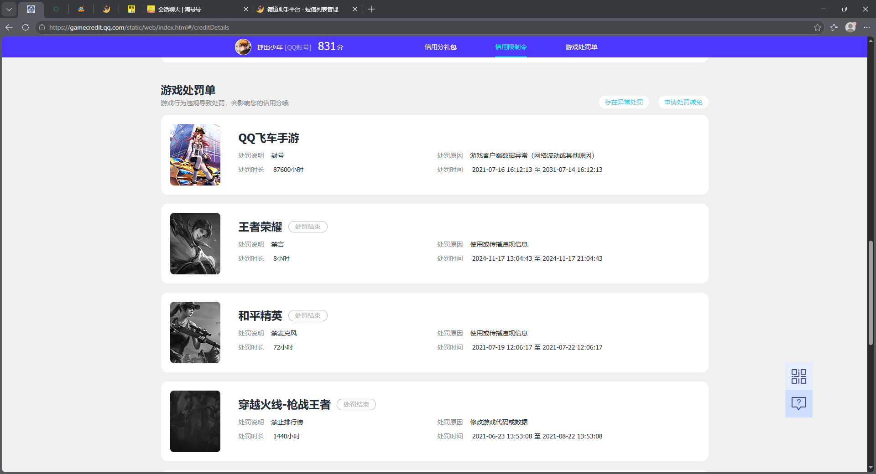Image resolution: width=876 pixels, height=474 pixels.
Task: Click the 修改游戏代码或数据 reason text
Action: (x=499, y=422)
